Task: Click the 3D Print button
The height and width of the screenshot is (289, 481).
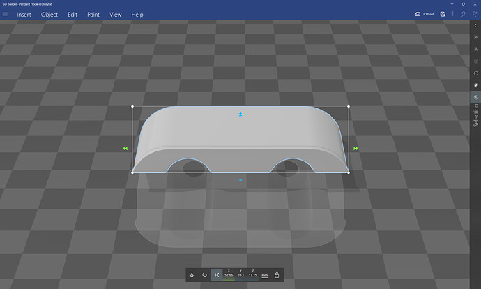Action: (x=423, y=14)
